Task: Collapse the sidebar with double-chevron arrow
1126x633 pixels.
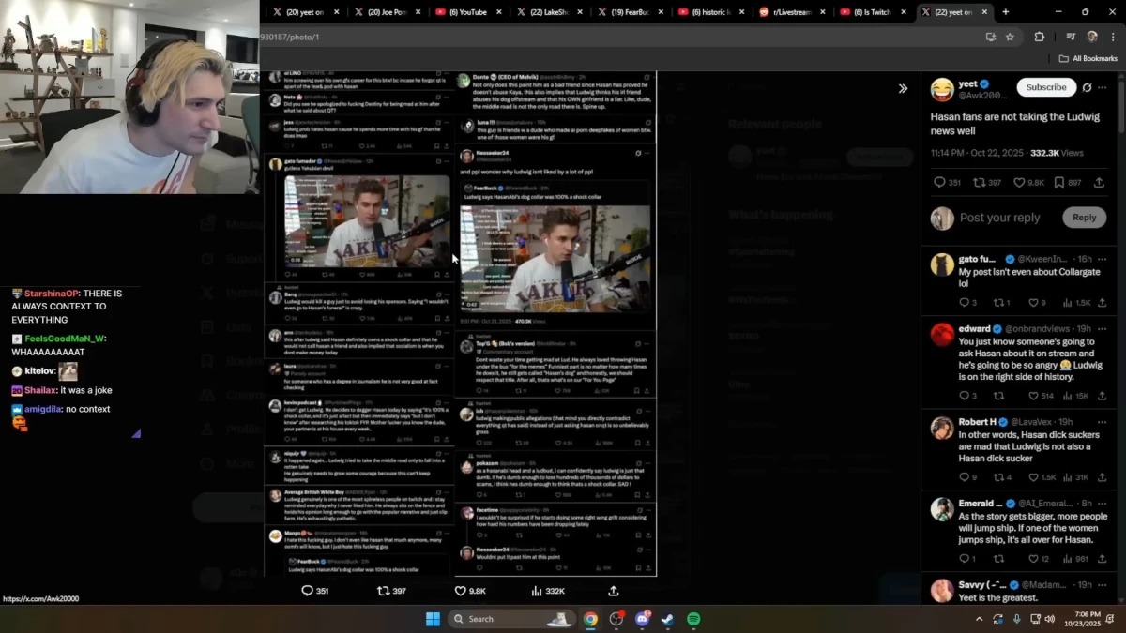Action: tap(903, 88)
